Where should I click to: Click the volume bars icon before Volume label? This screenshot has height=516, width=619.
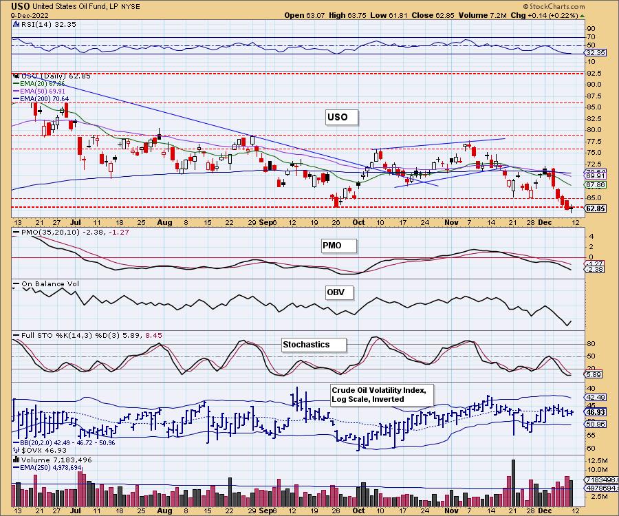(x=17, y=460)
